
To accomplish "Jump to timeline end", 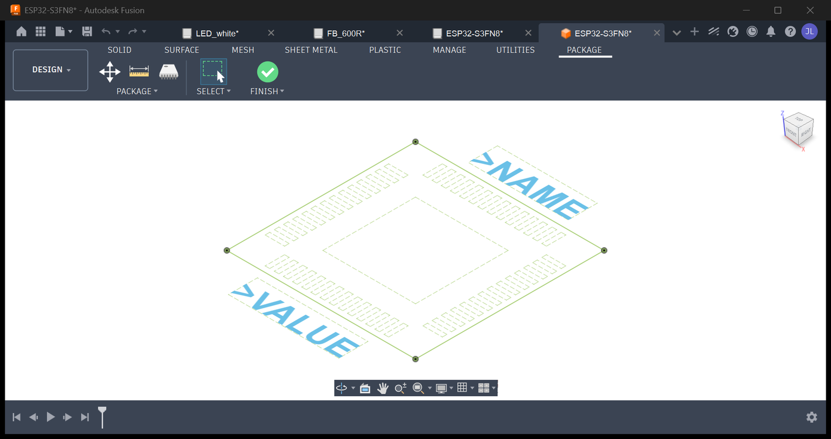I will 84,417.
